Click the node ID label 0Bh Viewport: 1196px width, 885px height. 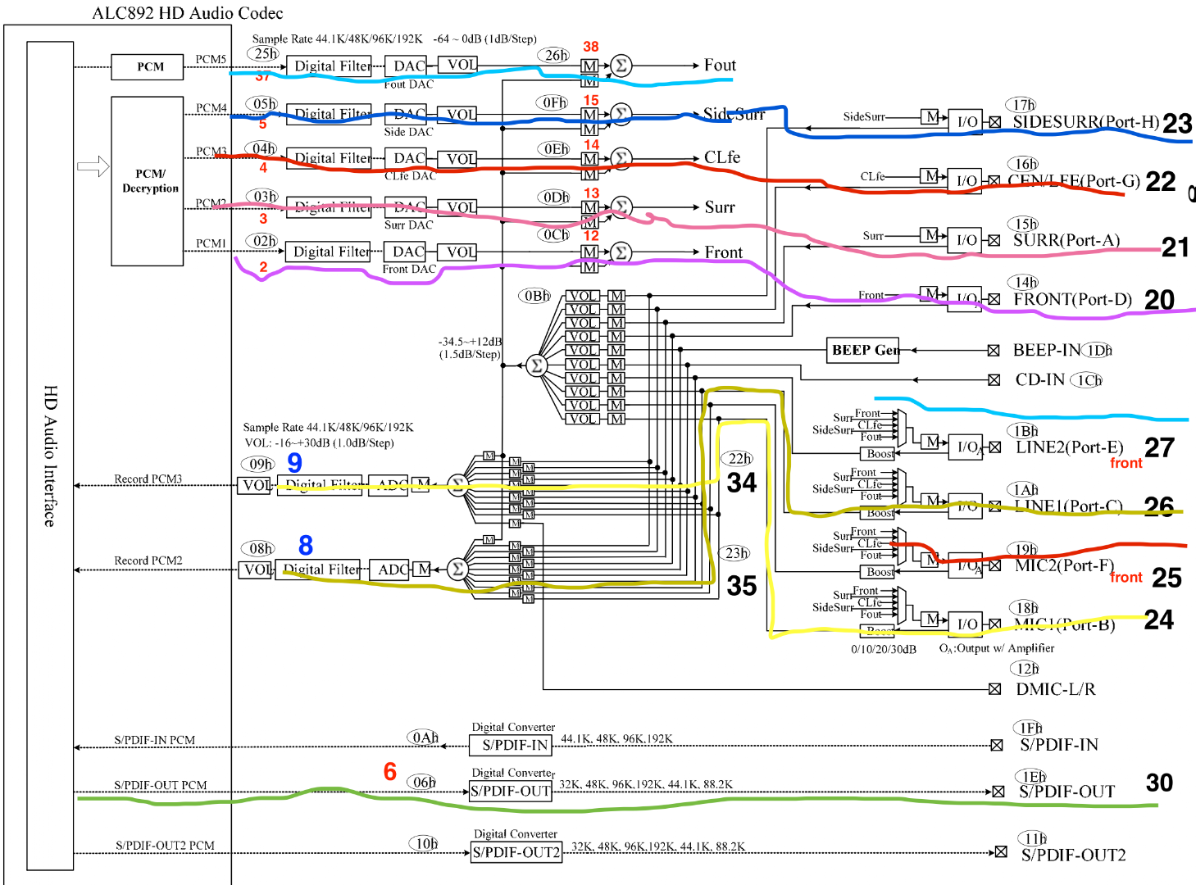(536, 296)
